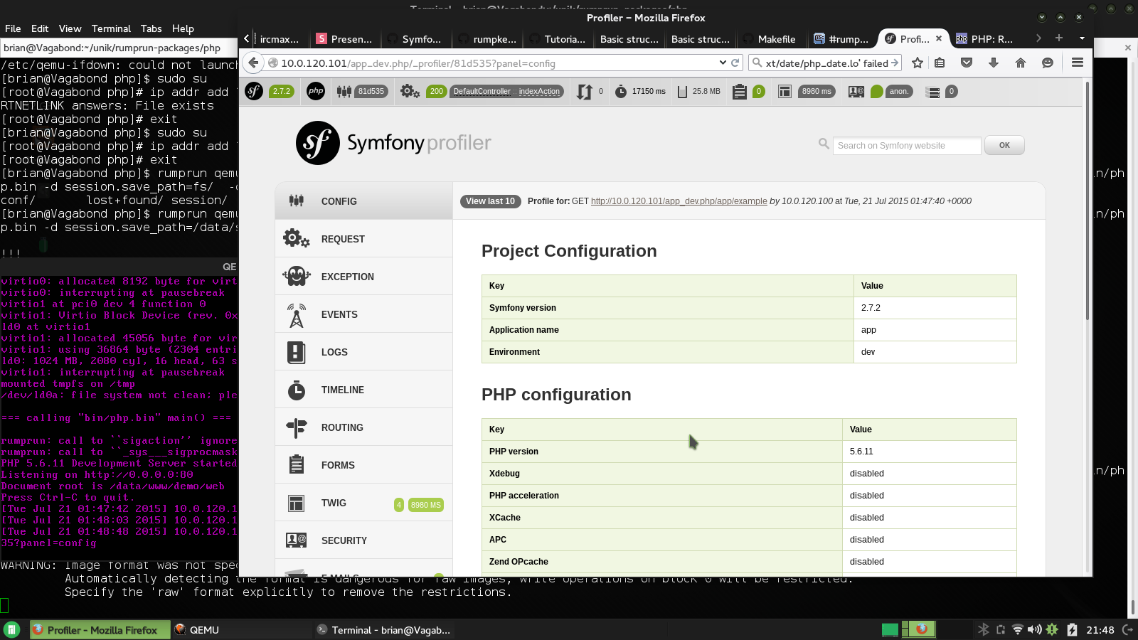
Task: Open the Help menu in Terminal
Action: coord(183,28)
